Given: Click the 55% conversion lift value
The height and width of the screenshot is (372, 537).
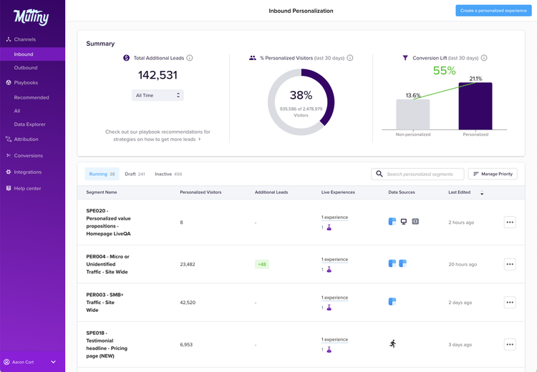Looking at the screenshot, I should [444, 71].
